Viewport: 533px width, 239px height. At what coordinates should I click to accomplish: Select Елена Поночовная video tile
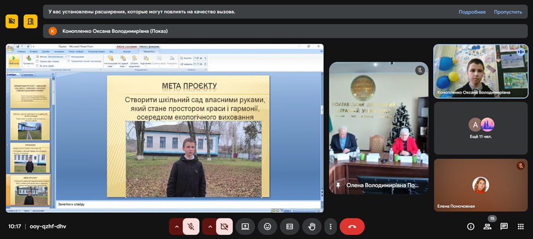480,185
